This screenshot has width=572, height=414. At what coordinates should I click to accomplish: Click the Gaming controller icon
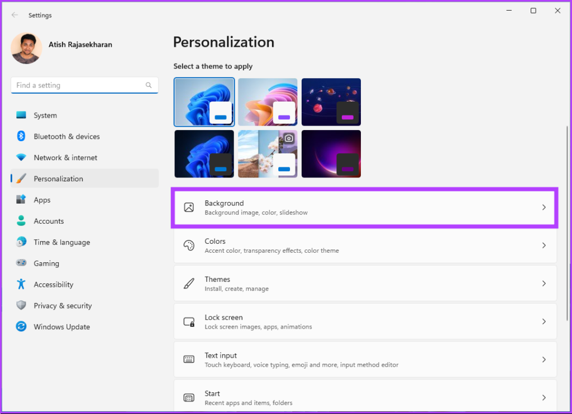21,263
